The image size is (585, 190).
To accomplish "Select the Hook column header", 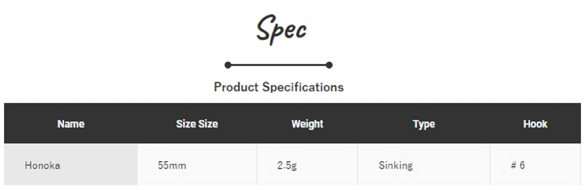I will click(x=535, y=124).
